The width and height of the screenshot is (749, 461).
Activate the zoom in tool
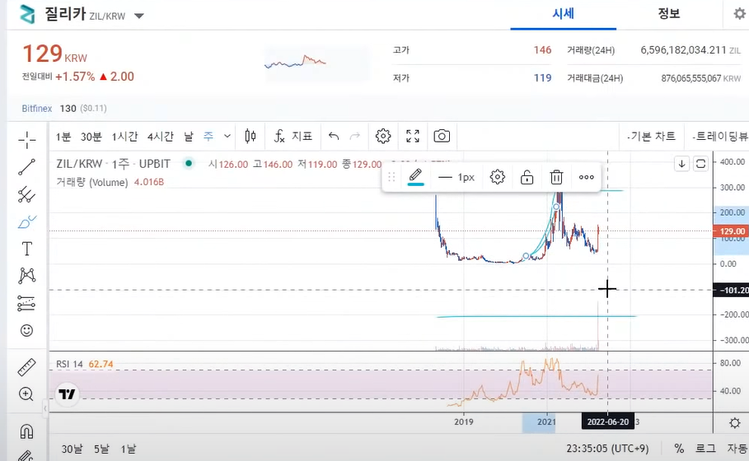[26, 393]
